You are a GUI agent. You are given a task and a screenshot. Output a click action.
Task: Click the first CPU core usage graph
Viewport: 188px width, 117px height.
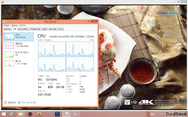tap(52, 49)
